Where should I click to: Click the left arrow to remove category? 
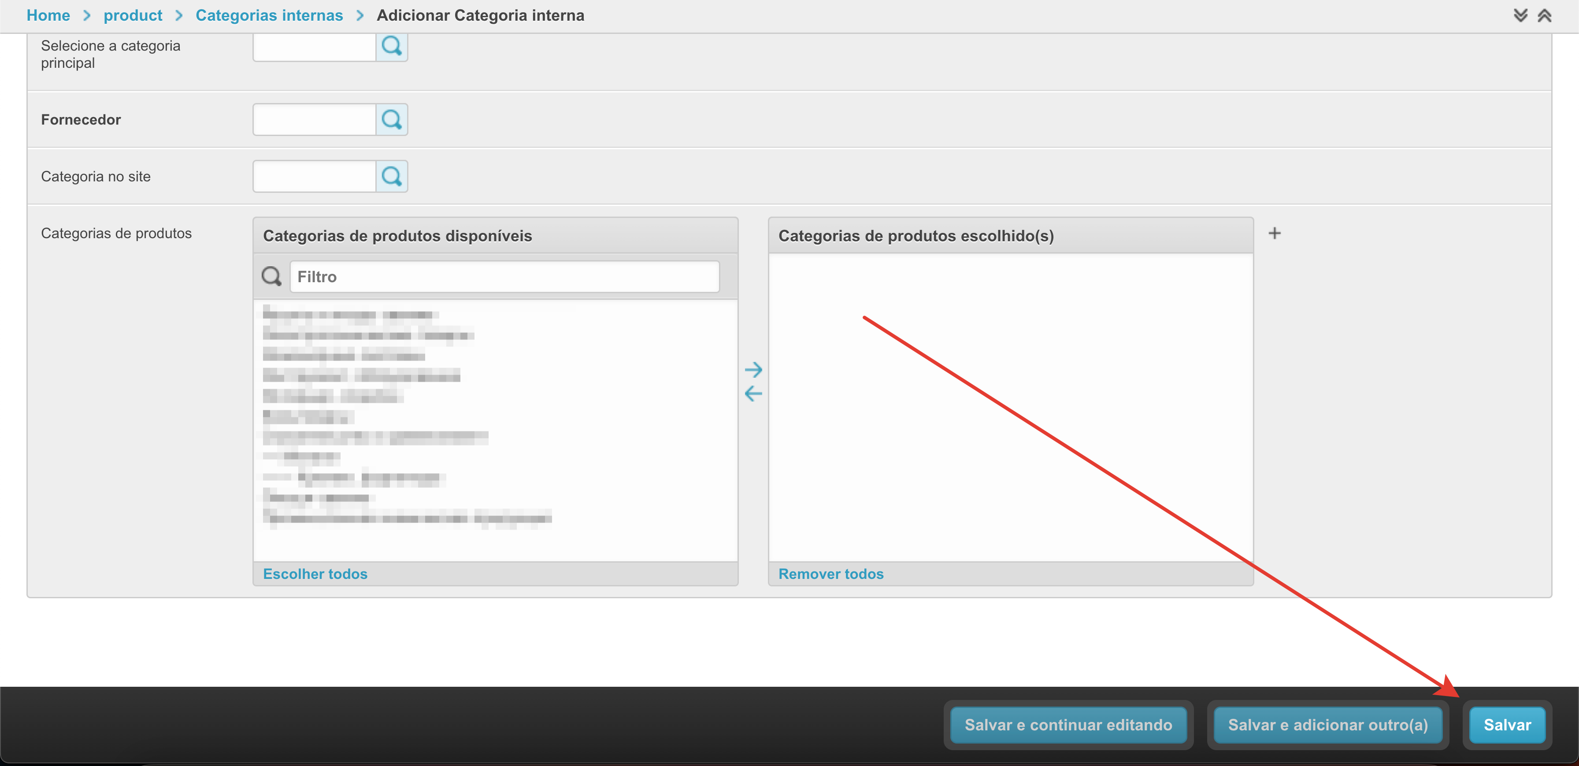(753, 394)
